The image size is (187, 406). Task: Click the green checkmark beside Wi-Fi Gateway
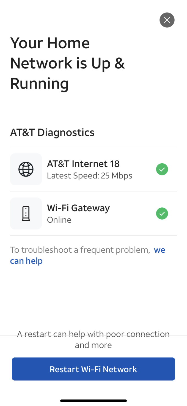162,213
